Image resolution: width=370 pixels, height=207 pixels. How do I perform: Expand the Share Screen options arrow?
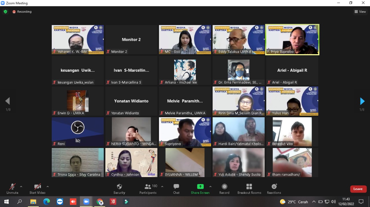pyautogui.click(x=210, y=187)
